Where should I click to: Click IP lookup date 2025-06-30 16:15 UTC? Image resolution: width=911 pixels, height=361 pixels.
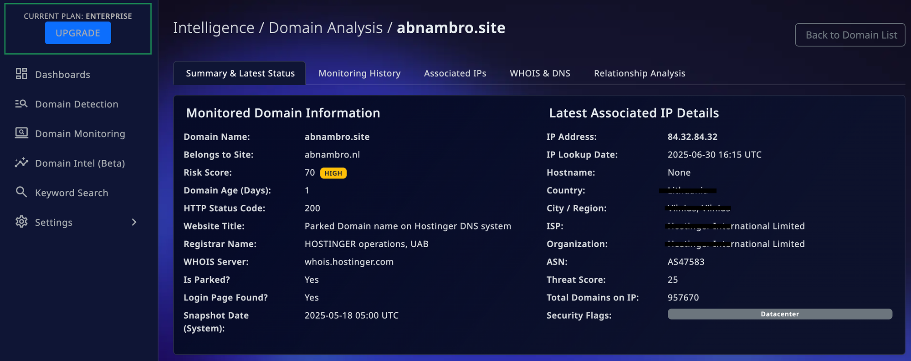[714, 155]
